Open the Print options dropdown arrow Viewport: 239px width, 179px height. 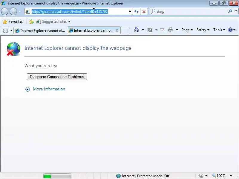pyautogui.click(x=177, y=30)
